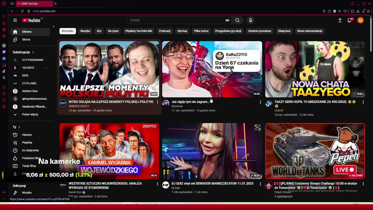The image size is (373, 210).
Task: Select the Podcasty filter chip
Action: pos(165,31)
